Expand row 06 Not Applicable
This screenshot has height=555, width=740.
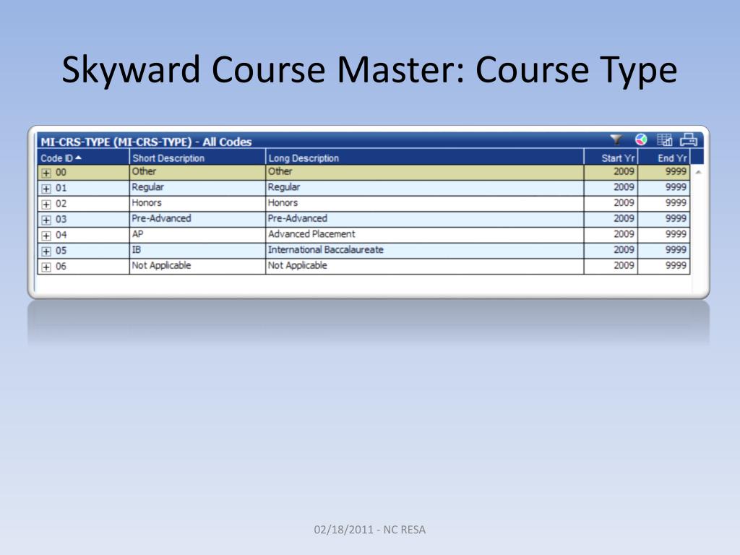click(x=46, y=267)
